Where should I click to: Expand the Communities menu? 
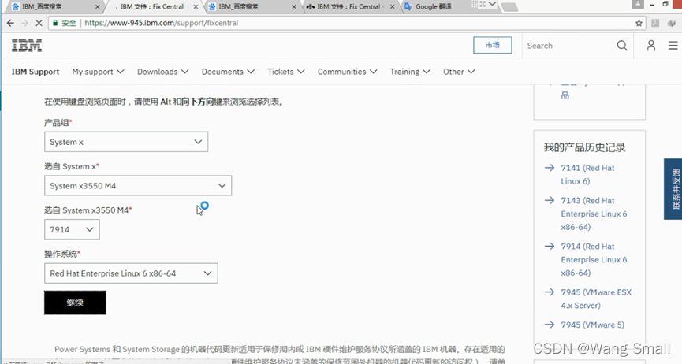coord(347,72)
